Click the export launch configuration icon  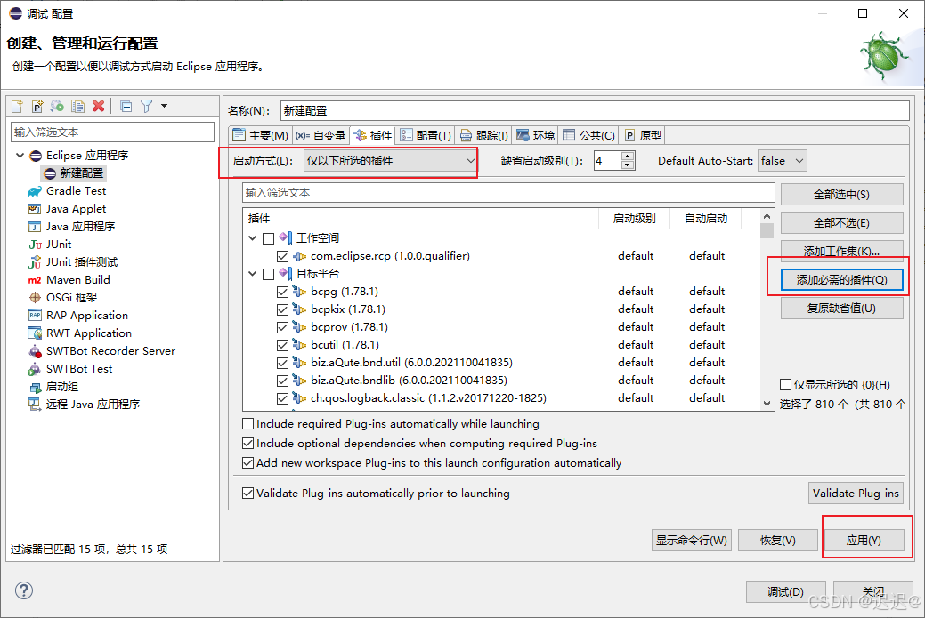(57, 106)
